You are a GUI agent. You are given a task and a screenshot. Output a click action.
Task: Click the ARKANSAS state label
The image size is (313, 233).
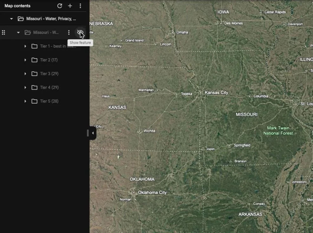250,214
